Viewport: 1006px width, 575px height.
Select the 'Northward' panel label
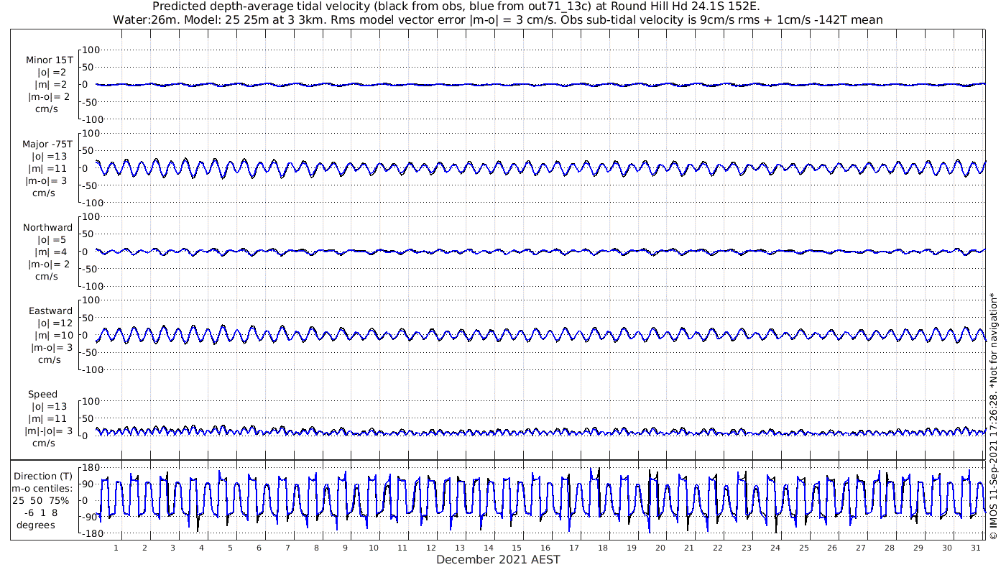[47, 228]
